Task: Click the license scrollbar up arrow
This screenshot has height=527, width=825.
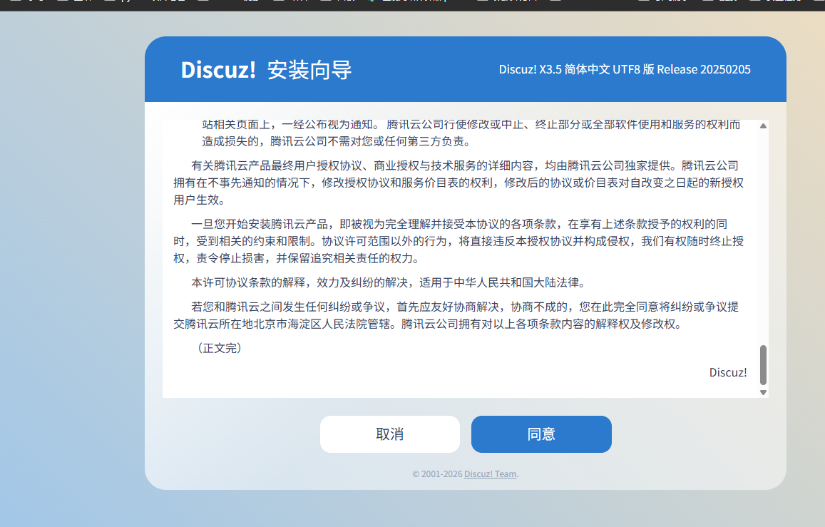Action: [763, 126]
